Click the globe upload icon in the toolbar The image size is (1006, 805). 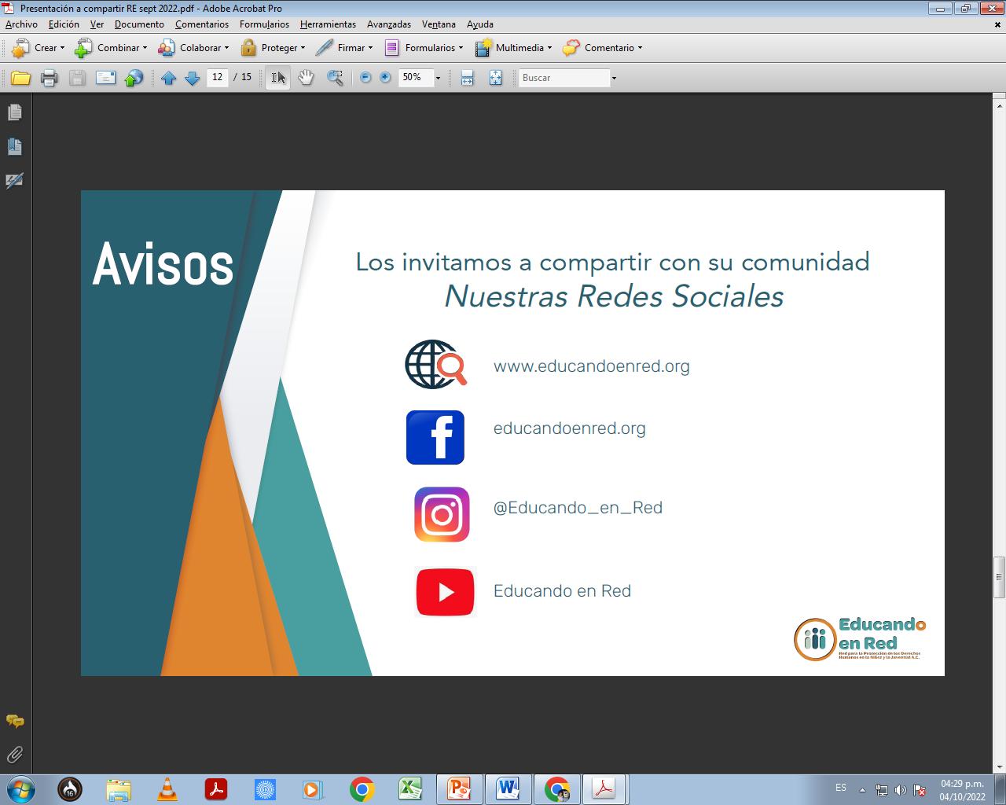click(x=134, y=78)
